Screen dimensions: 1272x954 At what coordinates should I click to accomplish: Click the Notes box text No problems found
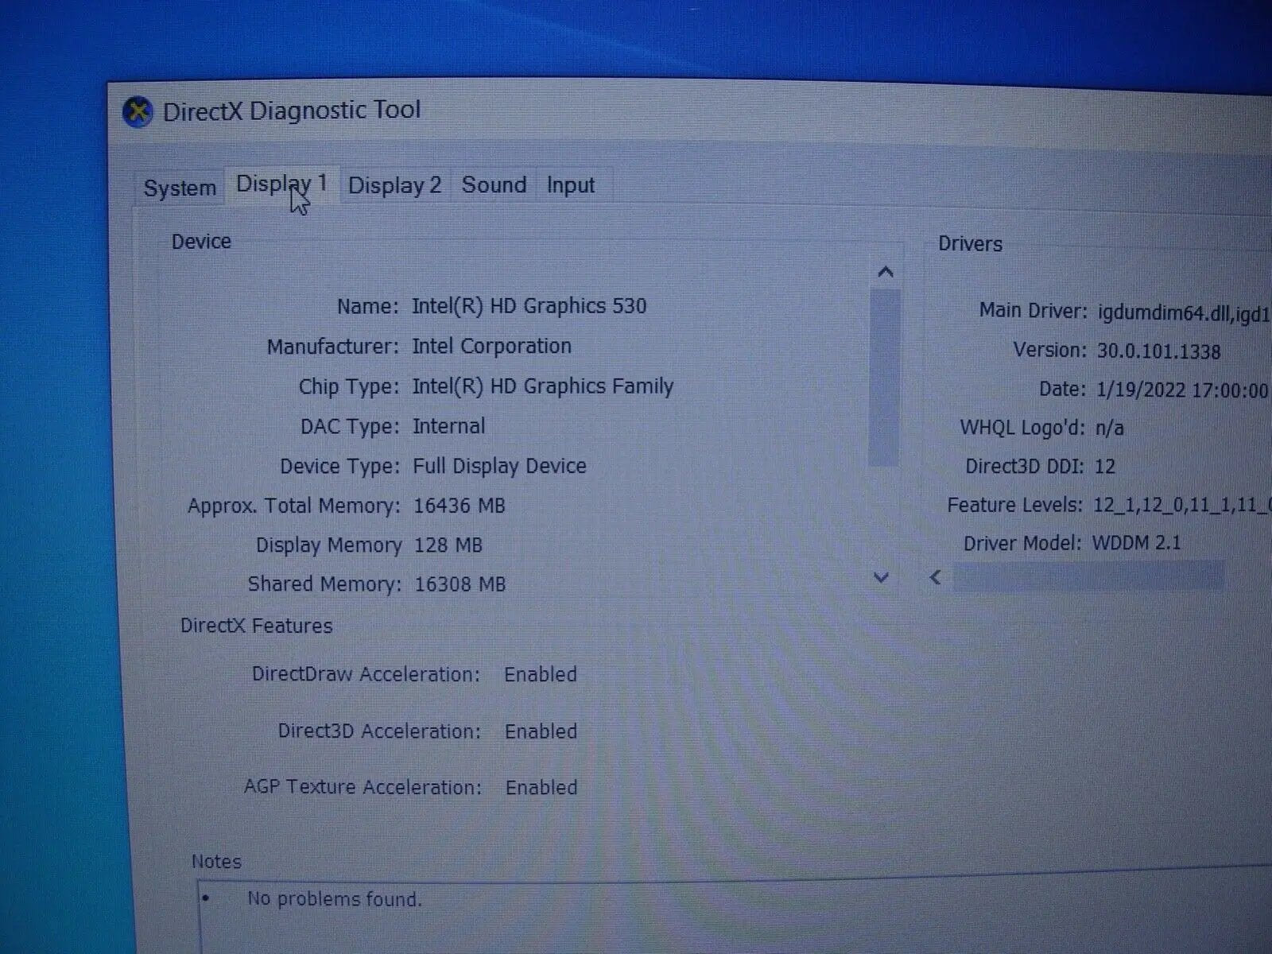(334, 899)
